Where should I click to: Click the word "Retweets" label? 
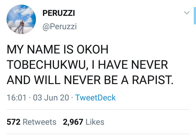tap(39, 122)
